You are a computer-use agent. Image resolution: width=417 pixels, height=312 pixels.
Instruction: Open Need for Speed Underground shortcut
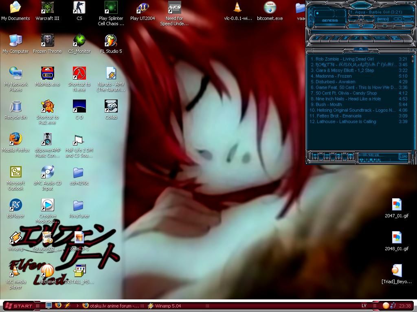coord(174,13)
